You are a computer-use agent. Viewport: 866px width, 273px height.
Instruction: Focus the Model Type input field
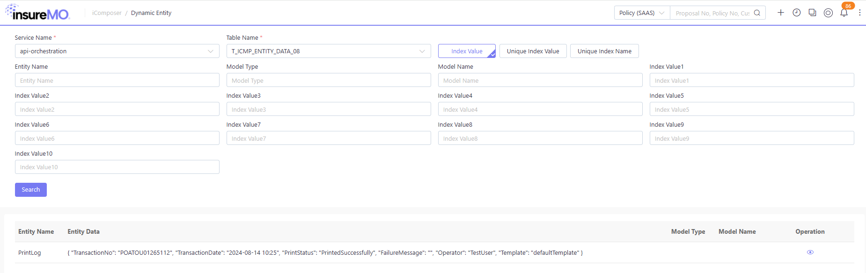tap(329, 80)
